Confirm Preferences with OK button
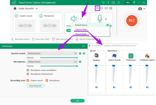 (77, 101)
